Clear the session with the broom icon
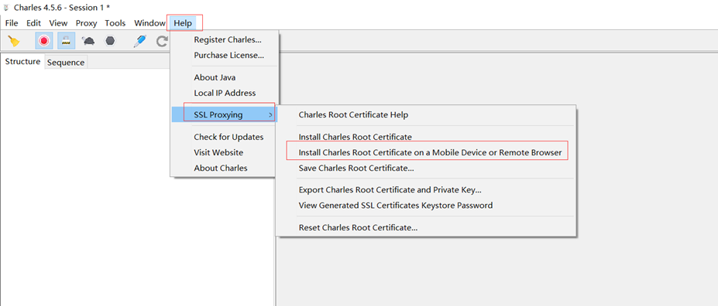This screenshot has height=306, width=718. click(14, 41)
